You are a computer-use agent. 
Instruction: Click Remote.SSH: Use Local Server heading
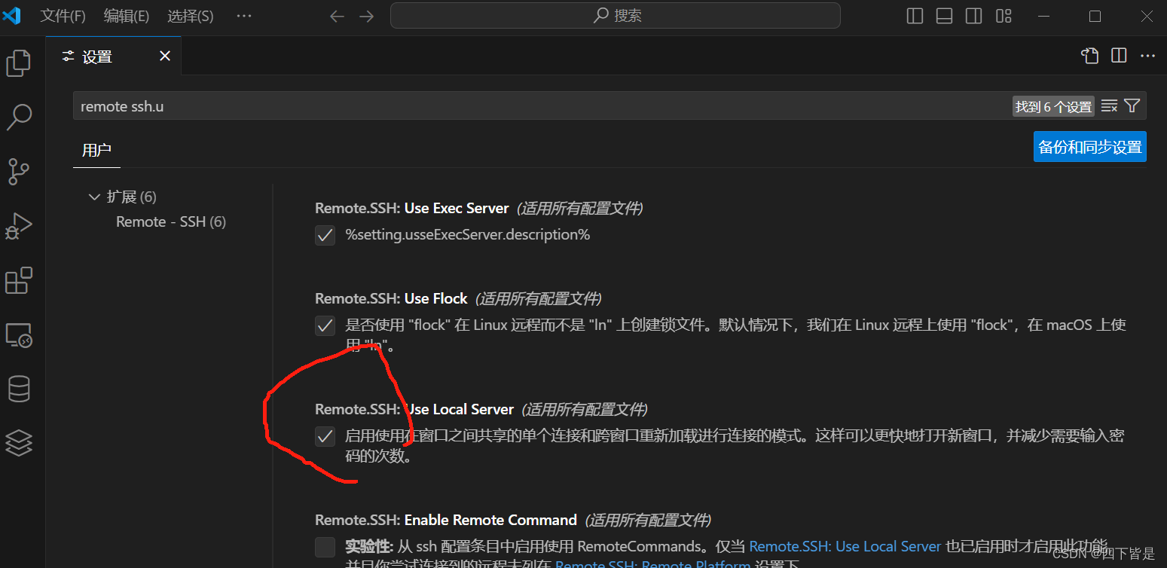414,410
